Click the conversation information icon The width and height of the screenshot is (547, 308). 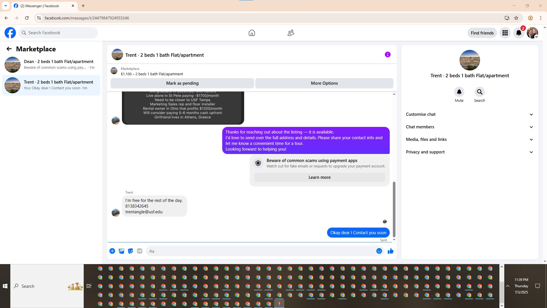click(387, 54)
